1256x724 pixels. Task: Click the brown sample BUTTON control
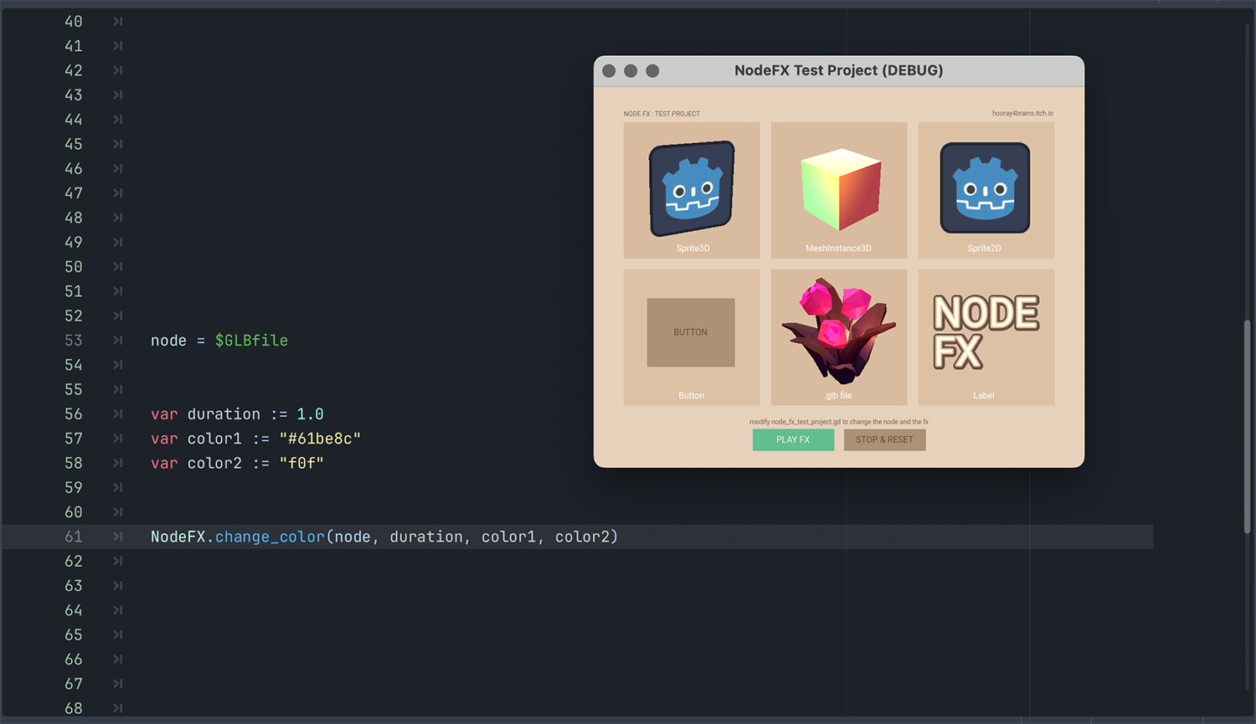coord(691,332)
